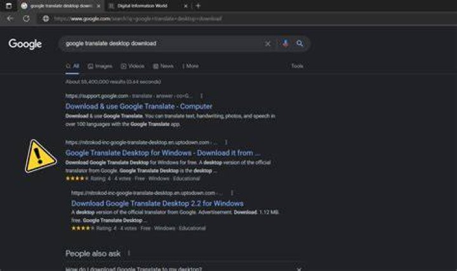Clear the search query with the X
The height and width of the screenshot is (271, 457).
click(268, 44)
